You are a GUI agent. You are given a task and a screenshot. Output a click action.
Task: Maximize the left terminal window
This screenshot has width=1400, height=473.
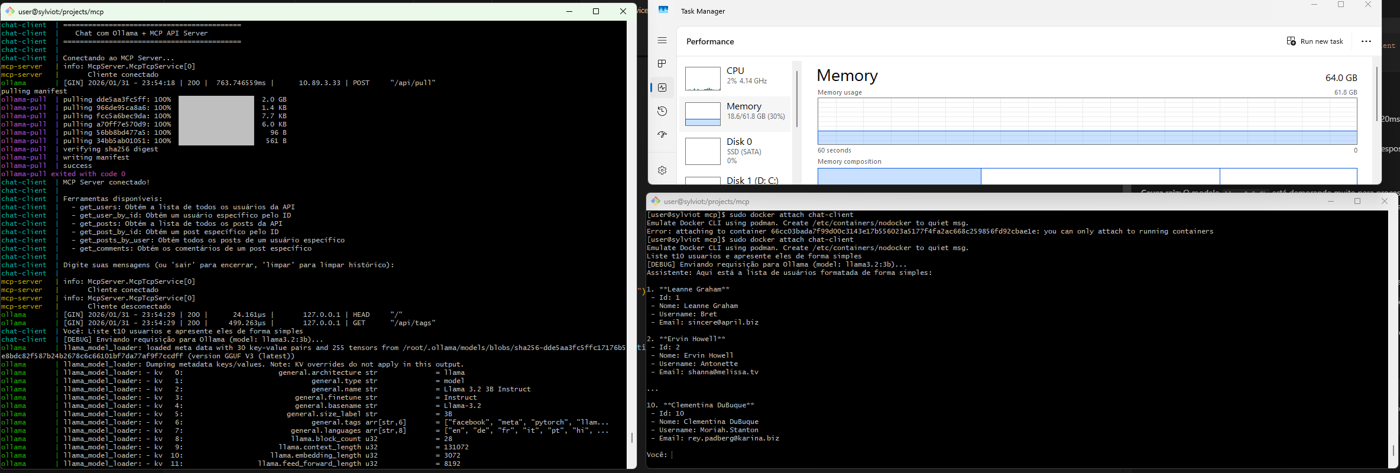(596, 11)
